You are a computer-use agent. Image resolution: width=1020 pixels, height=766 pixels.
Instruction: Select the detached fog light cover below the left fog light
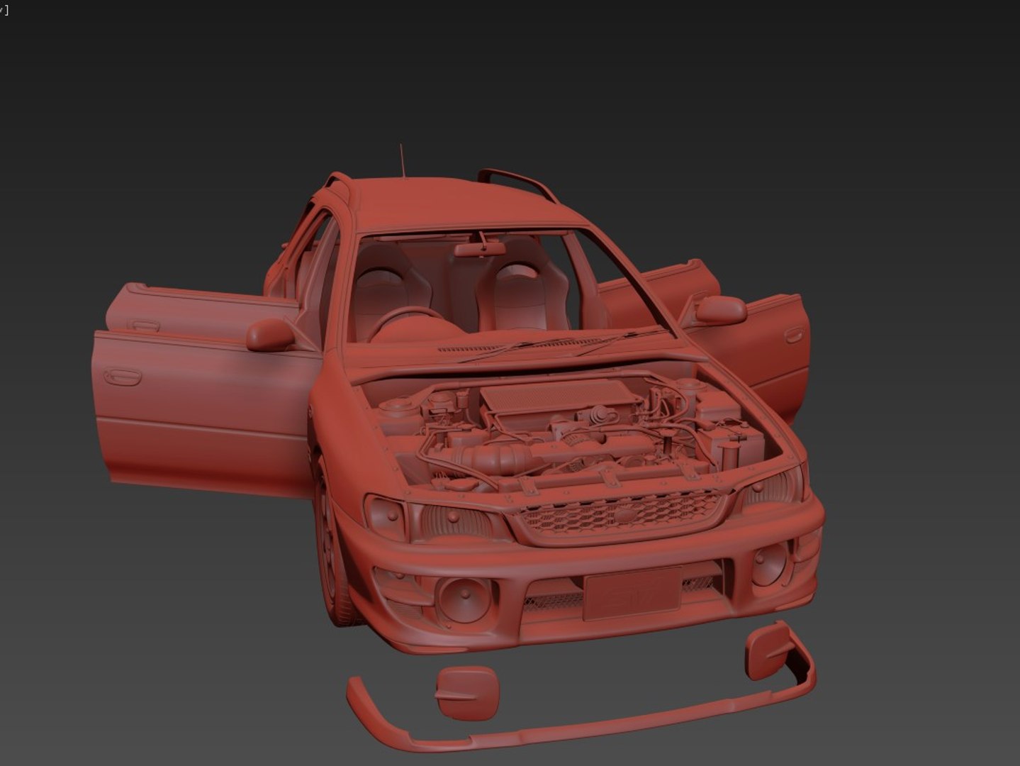click(x=467, y=694)
